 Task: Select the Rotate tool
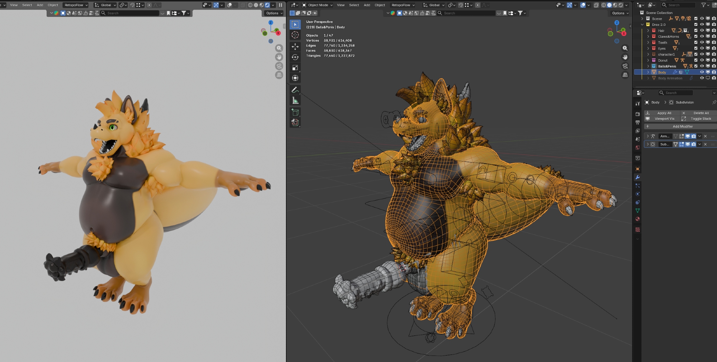point(295,57)
